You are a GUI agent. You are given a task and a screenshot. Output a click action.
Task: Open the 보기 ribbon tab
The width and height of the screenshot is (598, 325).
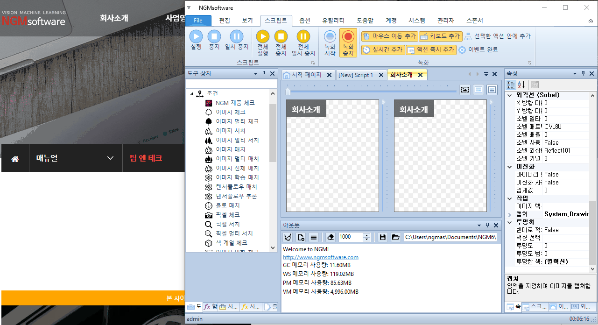pyautogui.click(x=247, y=21)
